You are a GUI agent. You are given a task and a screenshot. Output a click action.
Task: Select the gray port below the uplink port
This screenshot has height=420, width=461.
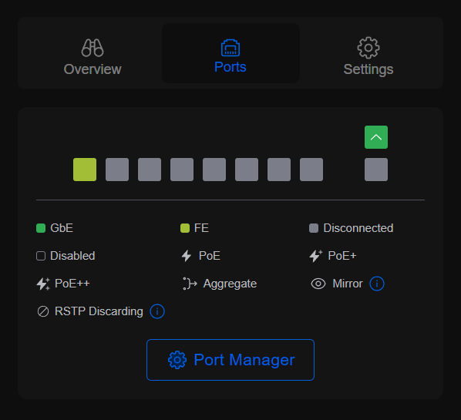[x=376, y=170]
